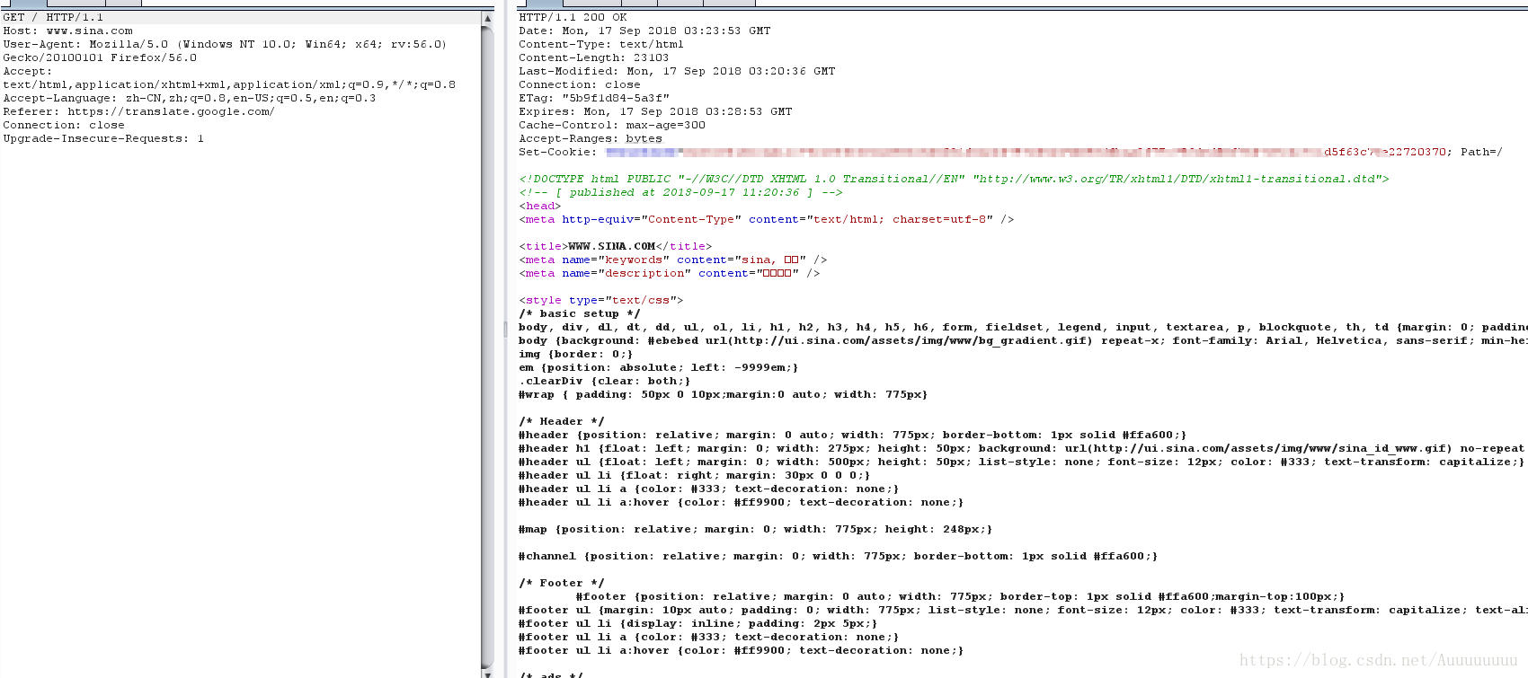Click the '#header ul li {float: right' line

pyautogui.click(x=694, y=475)
